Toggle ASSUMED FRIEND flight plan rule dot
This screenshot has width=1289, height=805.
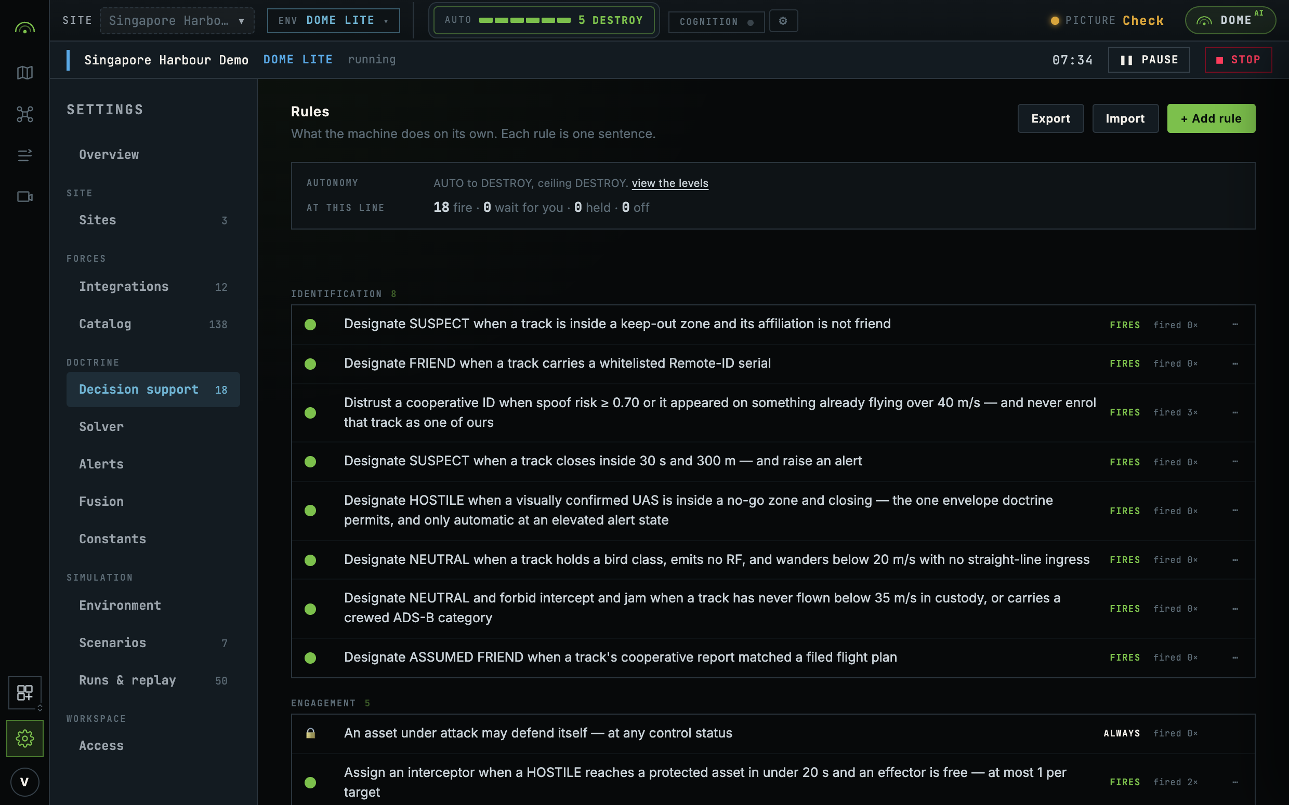(x=310, y=658)
